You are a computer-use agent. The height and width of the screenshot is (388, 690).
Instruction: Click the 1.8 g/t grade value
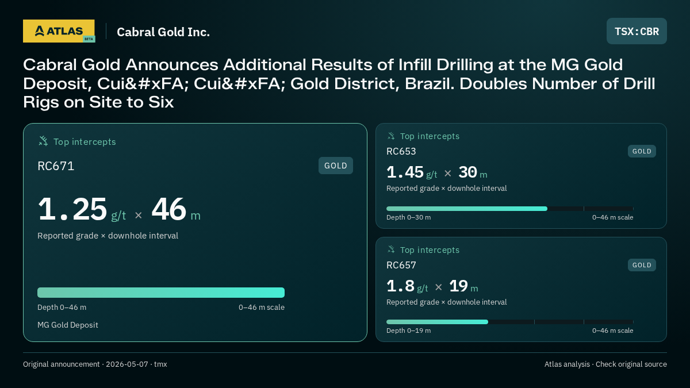(407, 286)
